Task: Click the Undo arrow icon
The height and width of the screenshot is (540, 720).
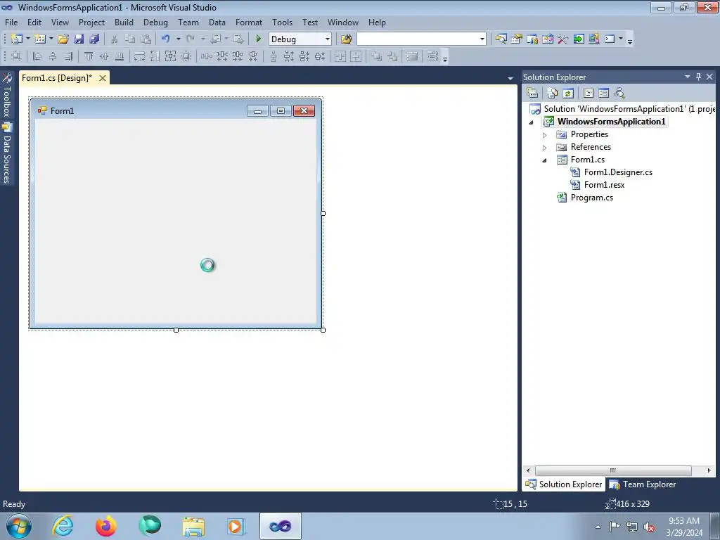Action: coord(166,39)
